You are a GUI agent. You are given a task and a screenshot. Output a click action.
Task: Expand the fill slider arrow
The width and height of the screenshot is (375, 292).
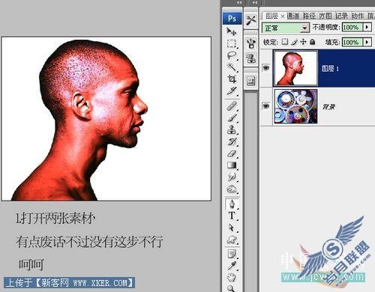(x=367, y=42)
